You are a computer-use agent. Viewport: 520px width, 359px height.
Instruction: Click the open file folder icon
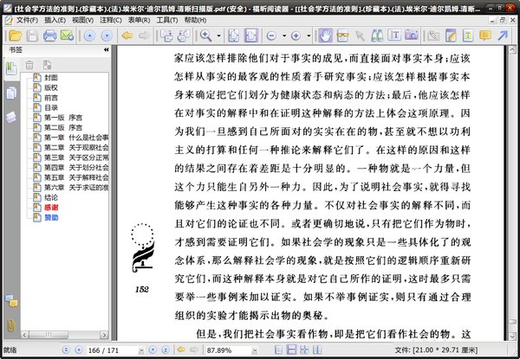point(11,35)
